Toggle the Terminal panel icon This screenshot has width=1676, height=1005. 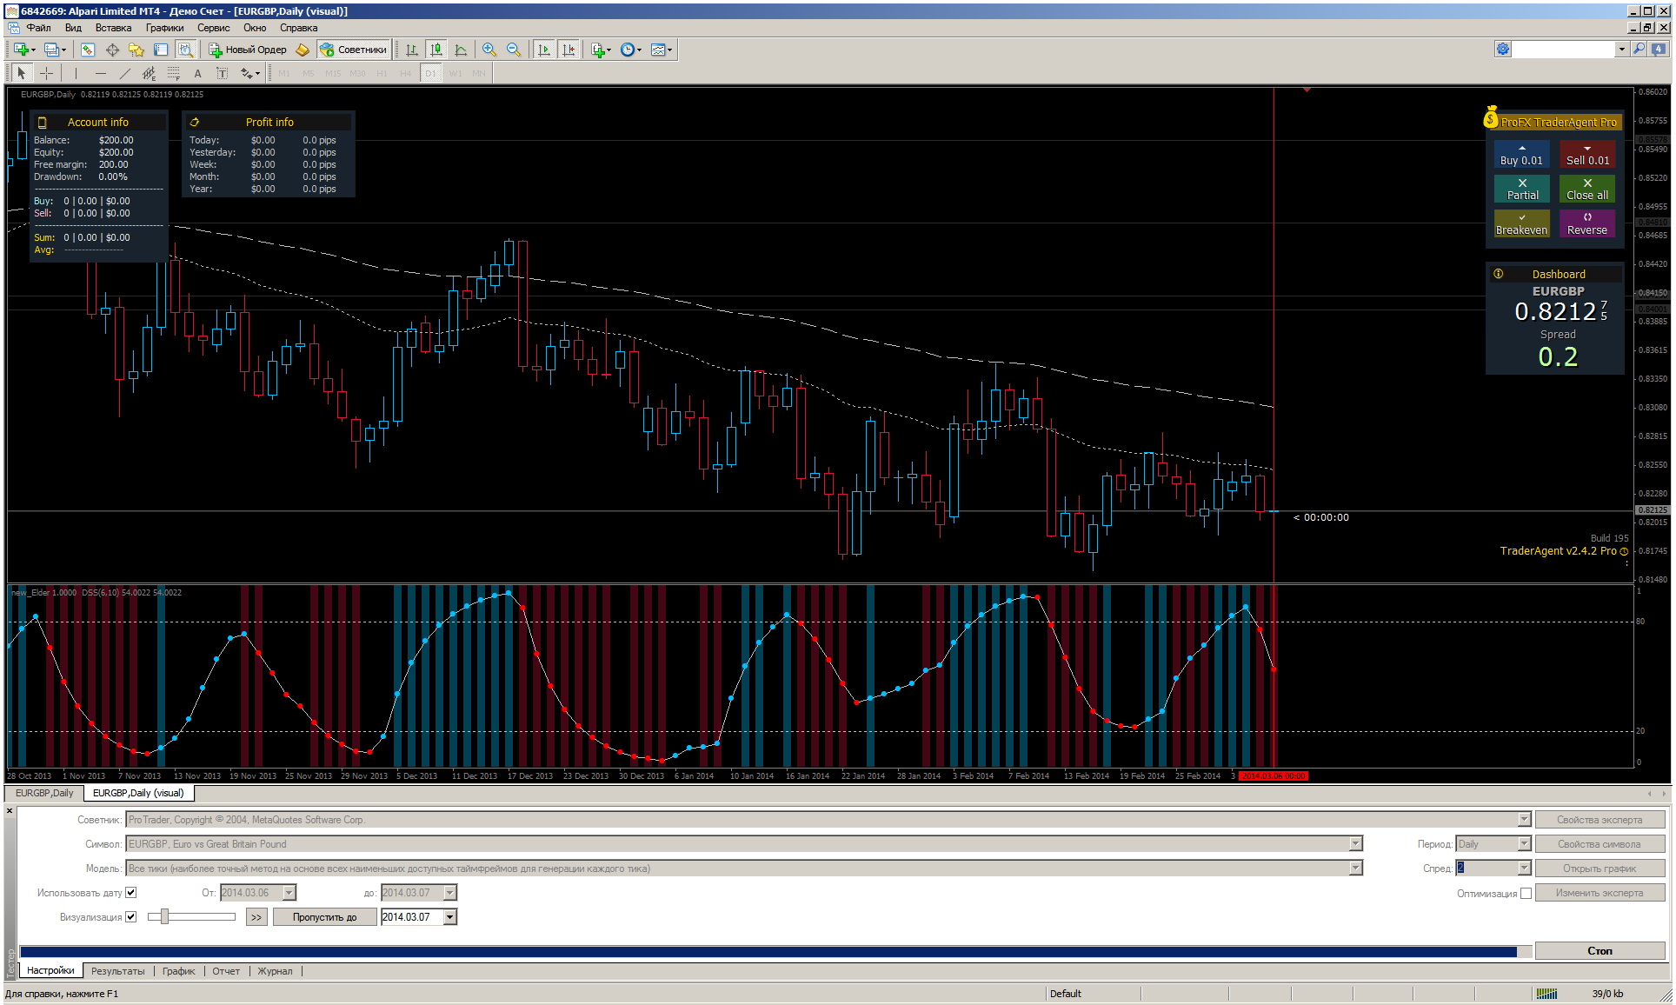tap(161, 50)
